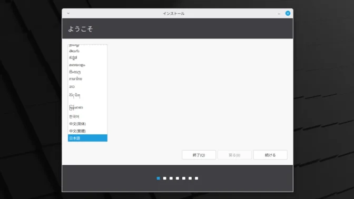
Task: Click the blue first step indicator
Action: pyautogui.click(x=158, y=178)
